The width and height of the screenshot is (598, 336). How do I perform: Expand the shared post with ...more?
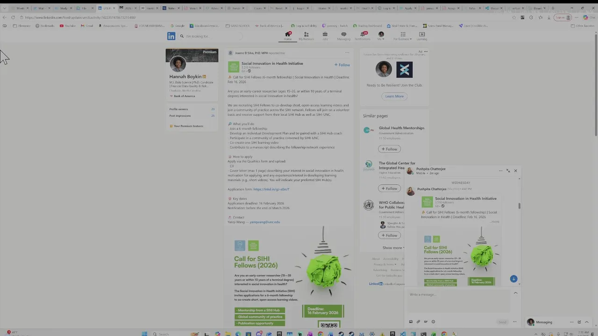[x=495, y=222]
